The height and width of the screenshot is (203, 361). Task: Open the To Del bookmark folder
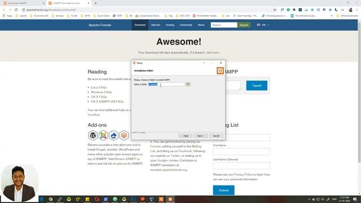72,16
